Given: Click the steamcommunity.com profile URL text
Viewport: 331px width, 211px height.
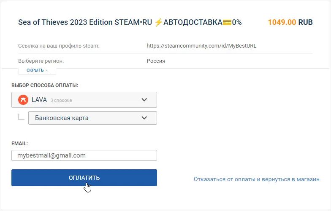Looking at the screenshot, I should 201,45.
